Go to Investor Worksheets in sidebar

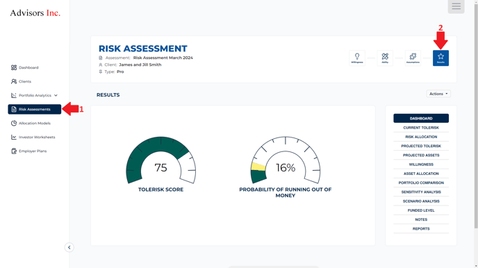click(33, 137)
